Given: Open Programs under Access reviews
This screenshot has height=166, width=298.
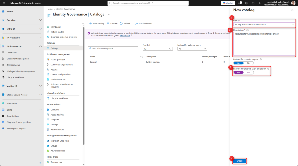Looking at the screenshot, I should [x=55, y=120].
